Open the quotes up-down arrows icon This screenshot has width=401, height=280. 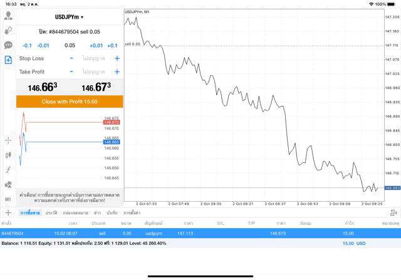8,30
